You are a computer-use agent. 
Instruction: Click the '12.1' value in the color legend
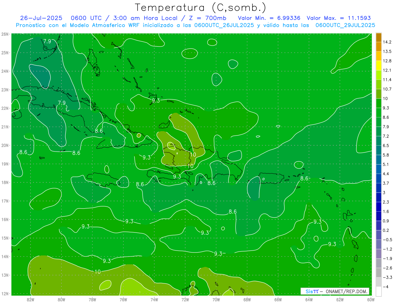pyautogui.click(x=387, y=70)
